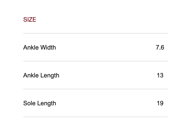Click the word Sole in Sole Length
192x127 pixels.
29,103
